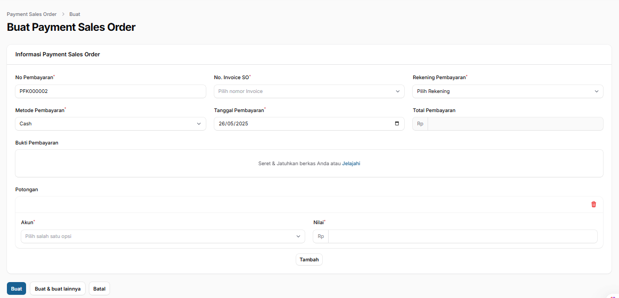
Task: Focus the Nilai amount field
Action: click(x=462, y=236)
